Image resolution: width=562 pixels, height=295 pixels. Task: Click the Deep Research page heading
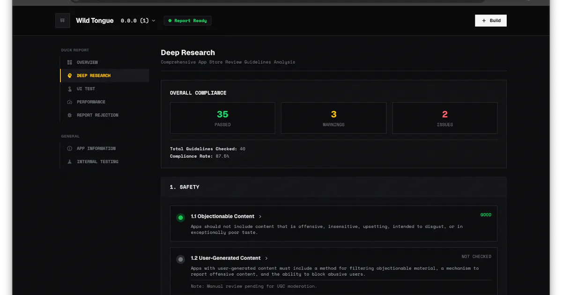click(x=188, y=52)
